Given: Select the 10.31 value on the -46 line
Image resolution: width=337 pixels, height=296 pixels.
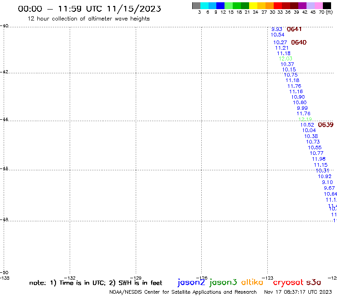Looking at the screenshot, I should coord(322,170).
